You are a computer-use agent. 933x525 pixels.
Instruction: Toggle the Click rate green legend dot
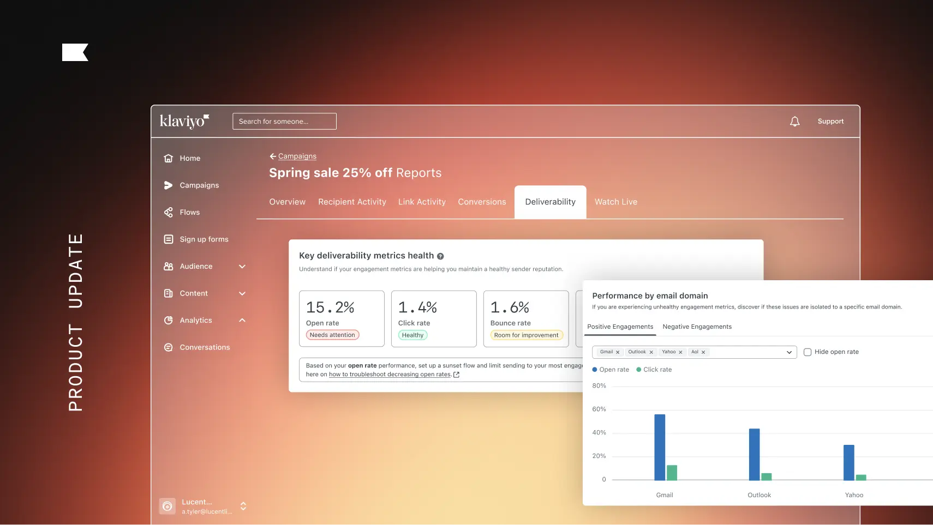pos(639,370)
